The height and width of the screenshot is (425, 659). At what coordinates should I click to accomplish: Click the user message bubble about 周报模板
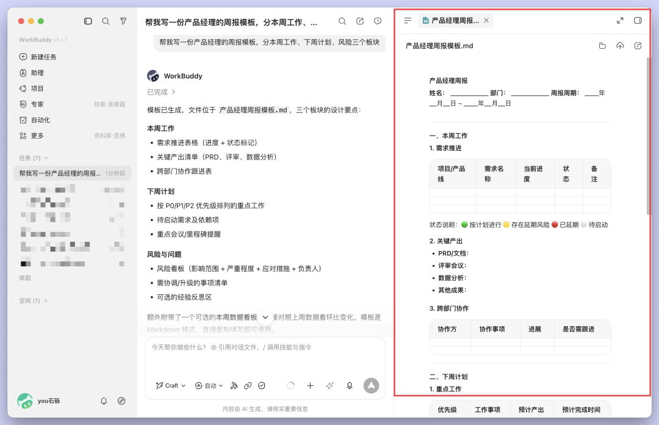click(270, 43)
